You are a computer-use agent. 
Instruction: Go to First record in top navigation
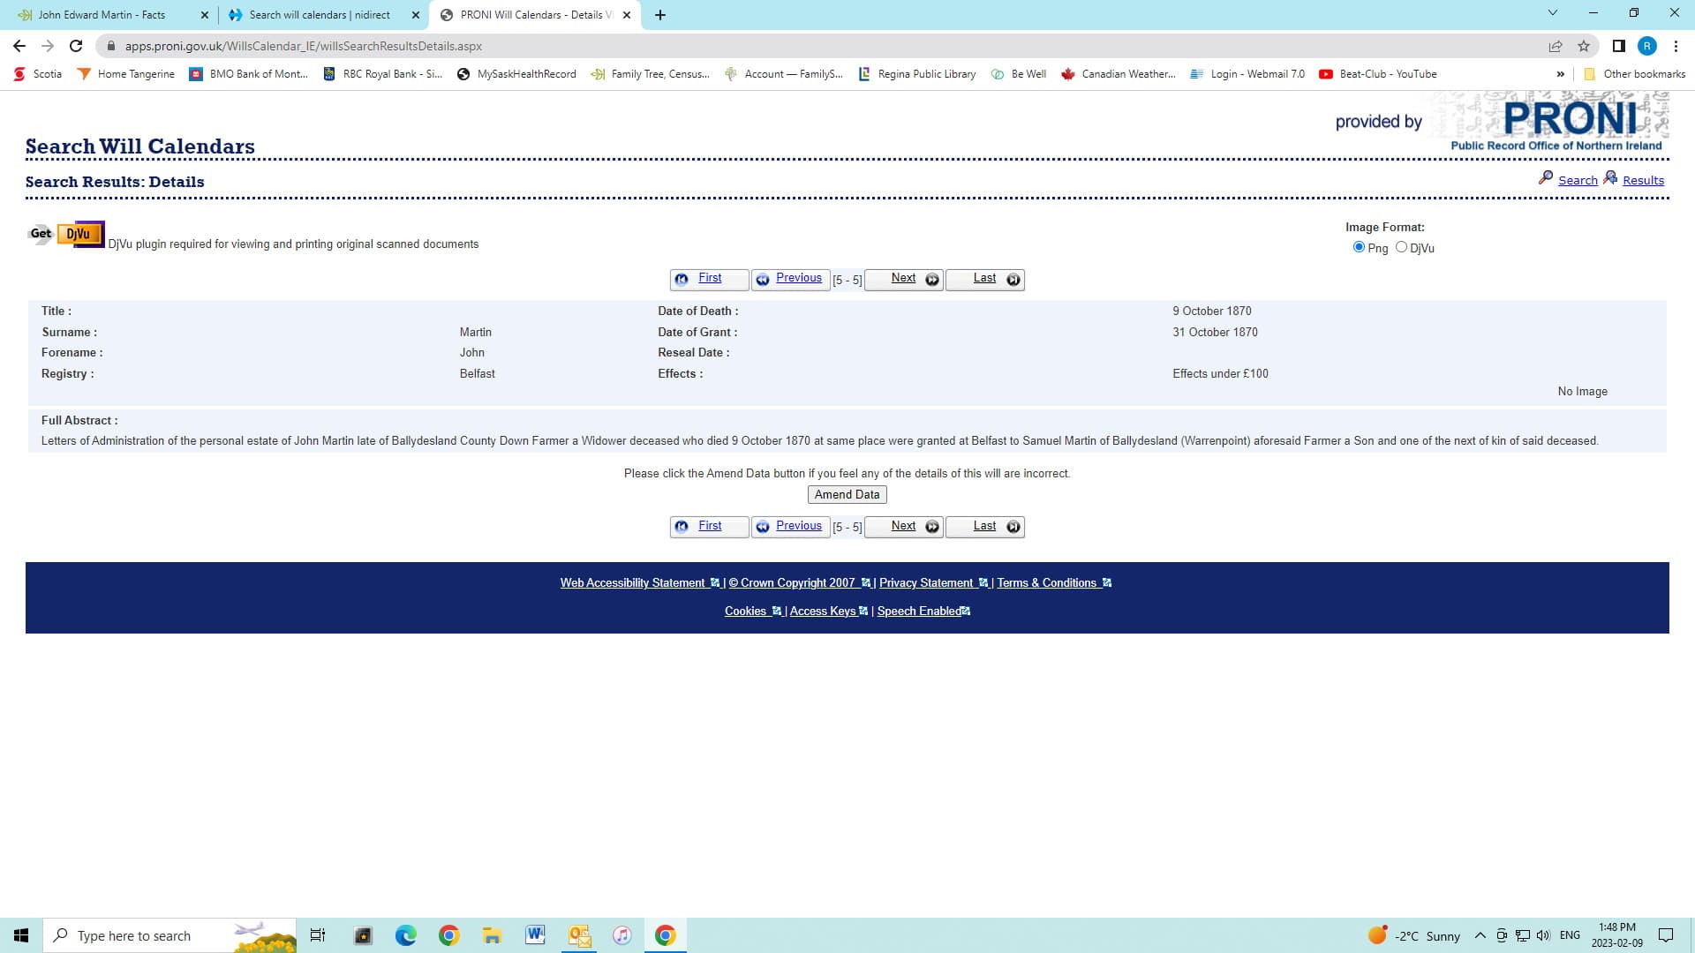710,279
